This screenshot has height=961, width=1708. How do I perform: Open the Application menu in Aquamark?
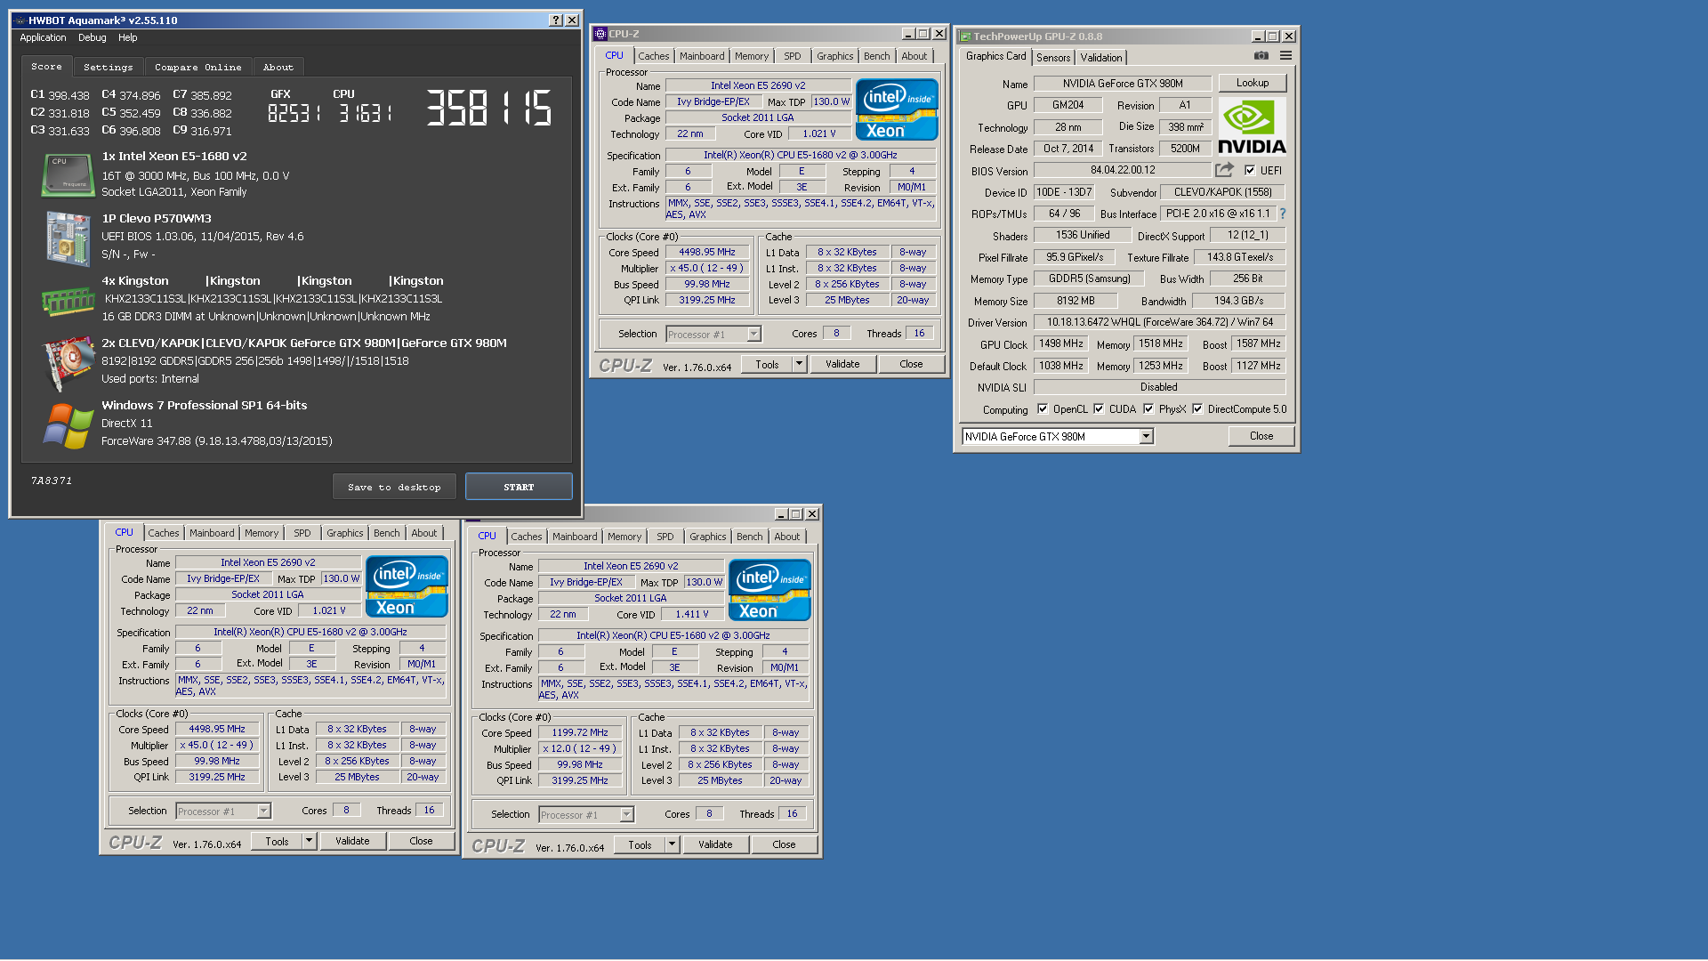pos(43,37)
